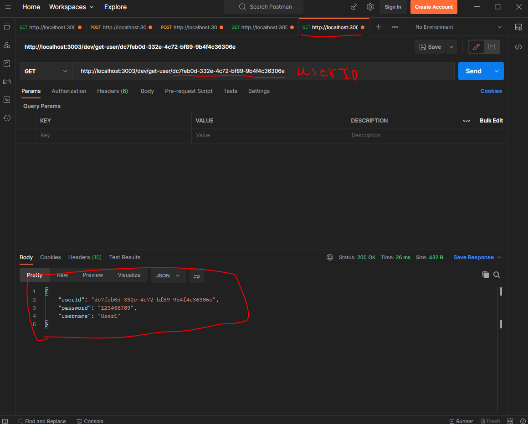
Task: Open the Capture requests satellite icon
Action: 354,7
